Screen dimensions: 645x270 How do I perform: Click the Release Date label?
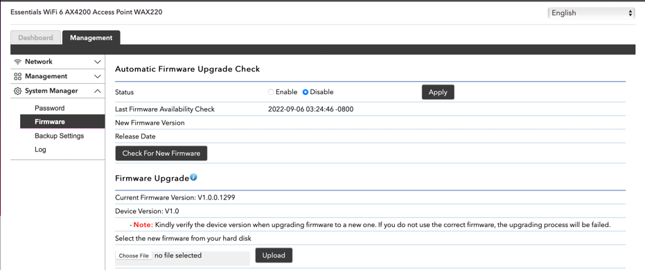(x=135, y=136)
